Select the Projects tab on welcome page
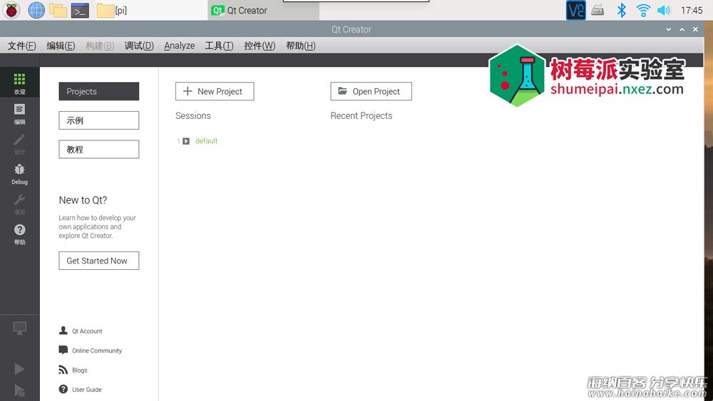The height and width of the screenshot is (401, 713). pyautogui.click(x=98, y=91)
